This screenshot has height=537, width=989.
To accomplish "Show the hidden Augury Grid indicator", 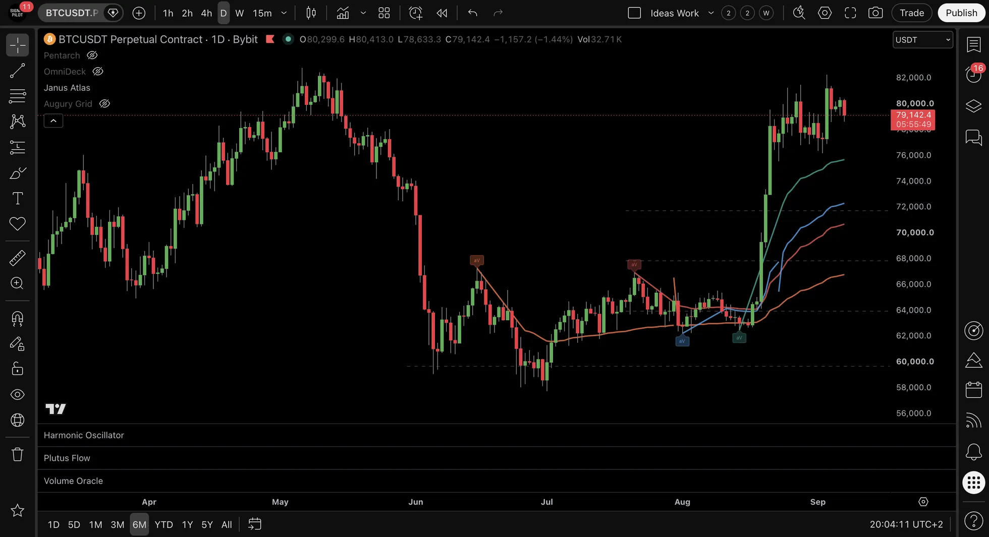I will tap(104, 104).
